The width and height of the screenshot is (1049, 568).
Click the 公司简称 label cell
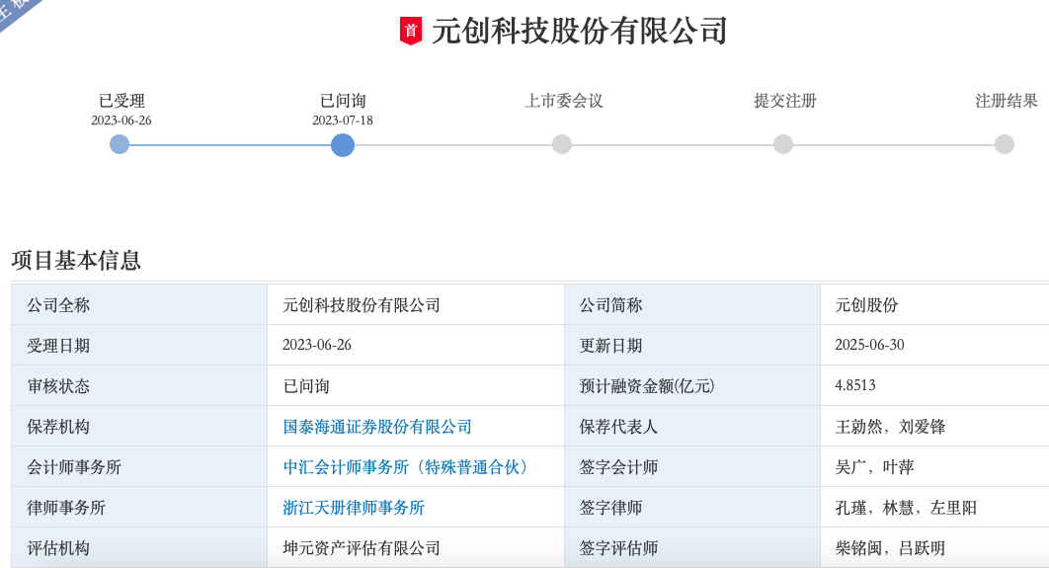(692, 305)
